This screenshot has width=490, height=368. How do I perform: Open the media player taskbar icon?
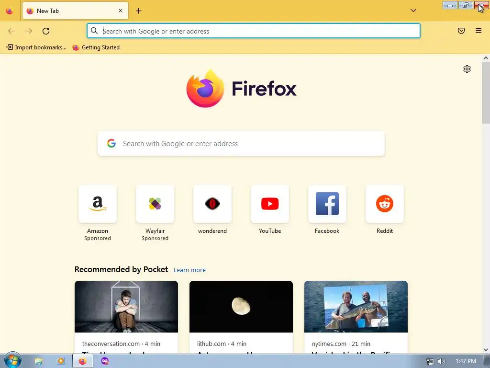pyautogui.click(x=61, y=361)
